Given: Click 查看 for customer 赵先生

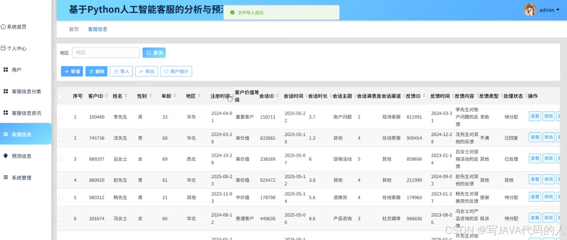Looking at the screenshot, I should point(535,179).
